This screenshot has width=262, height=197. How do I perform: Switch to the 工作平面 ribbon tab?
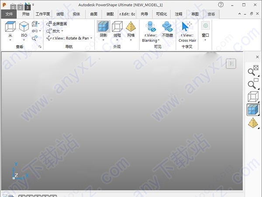click(43, 14)
